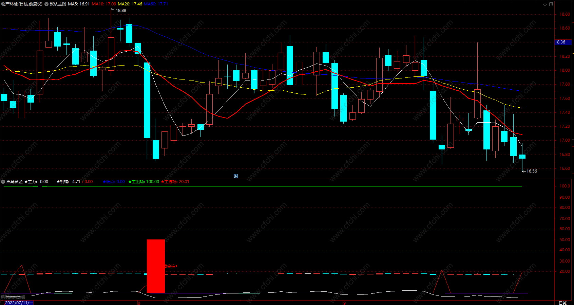Open the dropdown arrow beside 默认主图
This screenshot has height=305, width=574.
[46, 4]
